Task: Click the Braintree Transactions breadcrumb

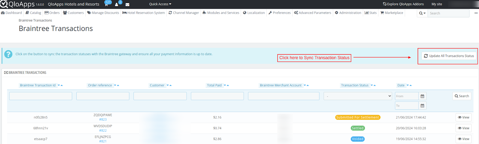Action: [35, 20]
